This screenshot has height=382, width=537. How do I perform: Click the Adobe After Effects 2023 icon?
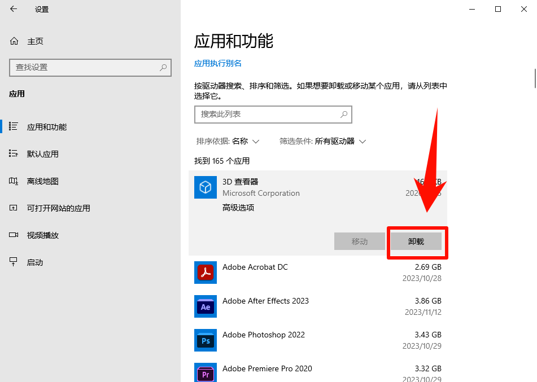(x=205, y=306)
